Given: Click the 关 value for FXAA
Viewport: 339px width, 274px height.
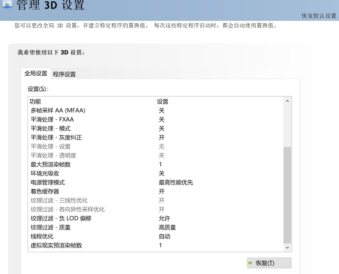Looking at the screenshot, I should point(161,120).
